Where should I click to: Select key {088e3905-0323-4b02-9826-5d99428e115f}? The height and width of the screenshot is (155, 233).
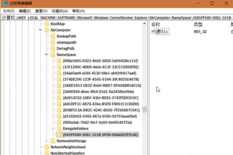tap(100, 61)
